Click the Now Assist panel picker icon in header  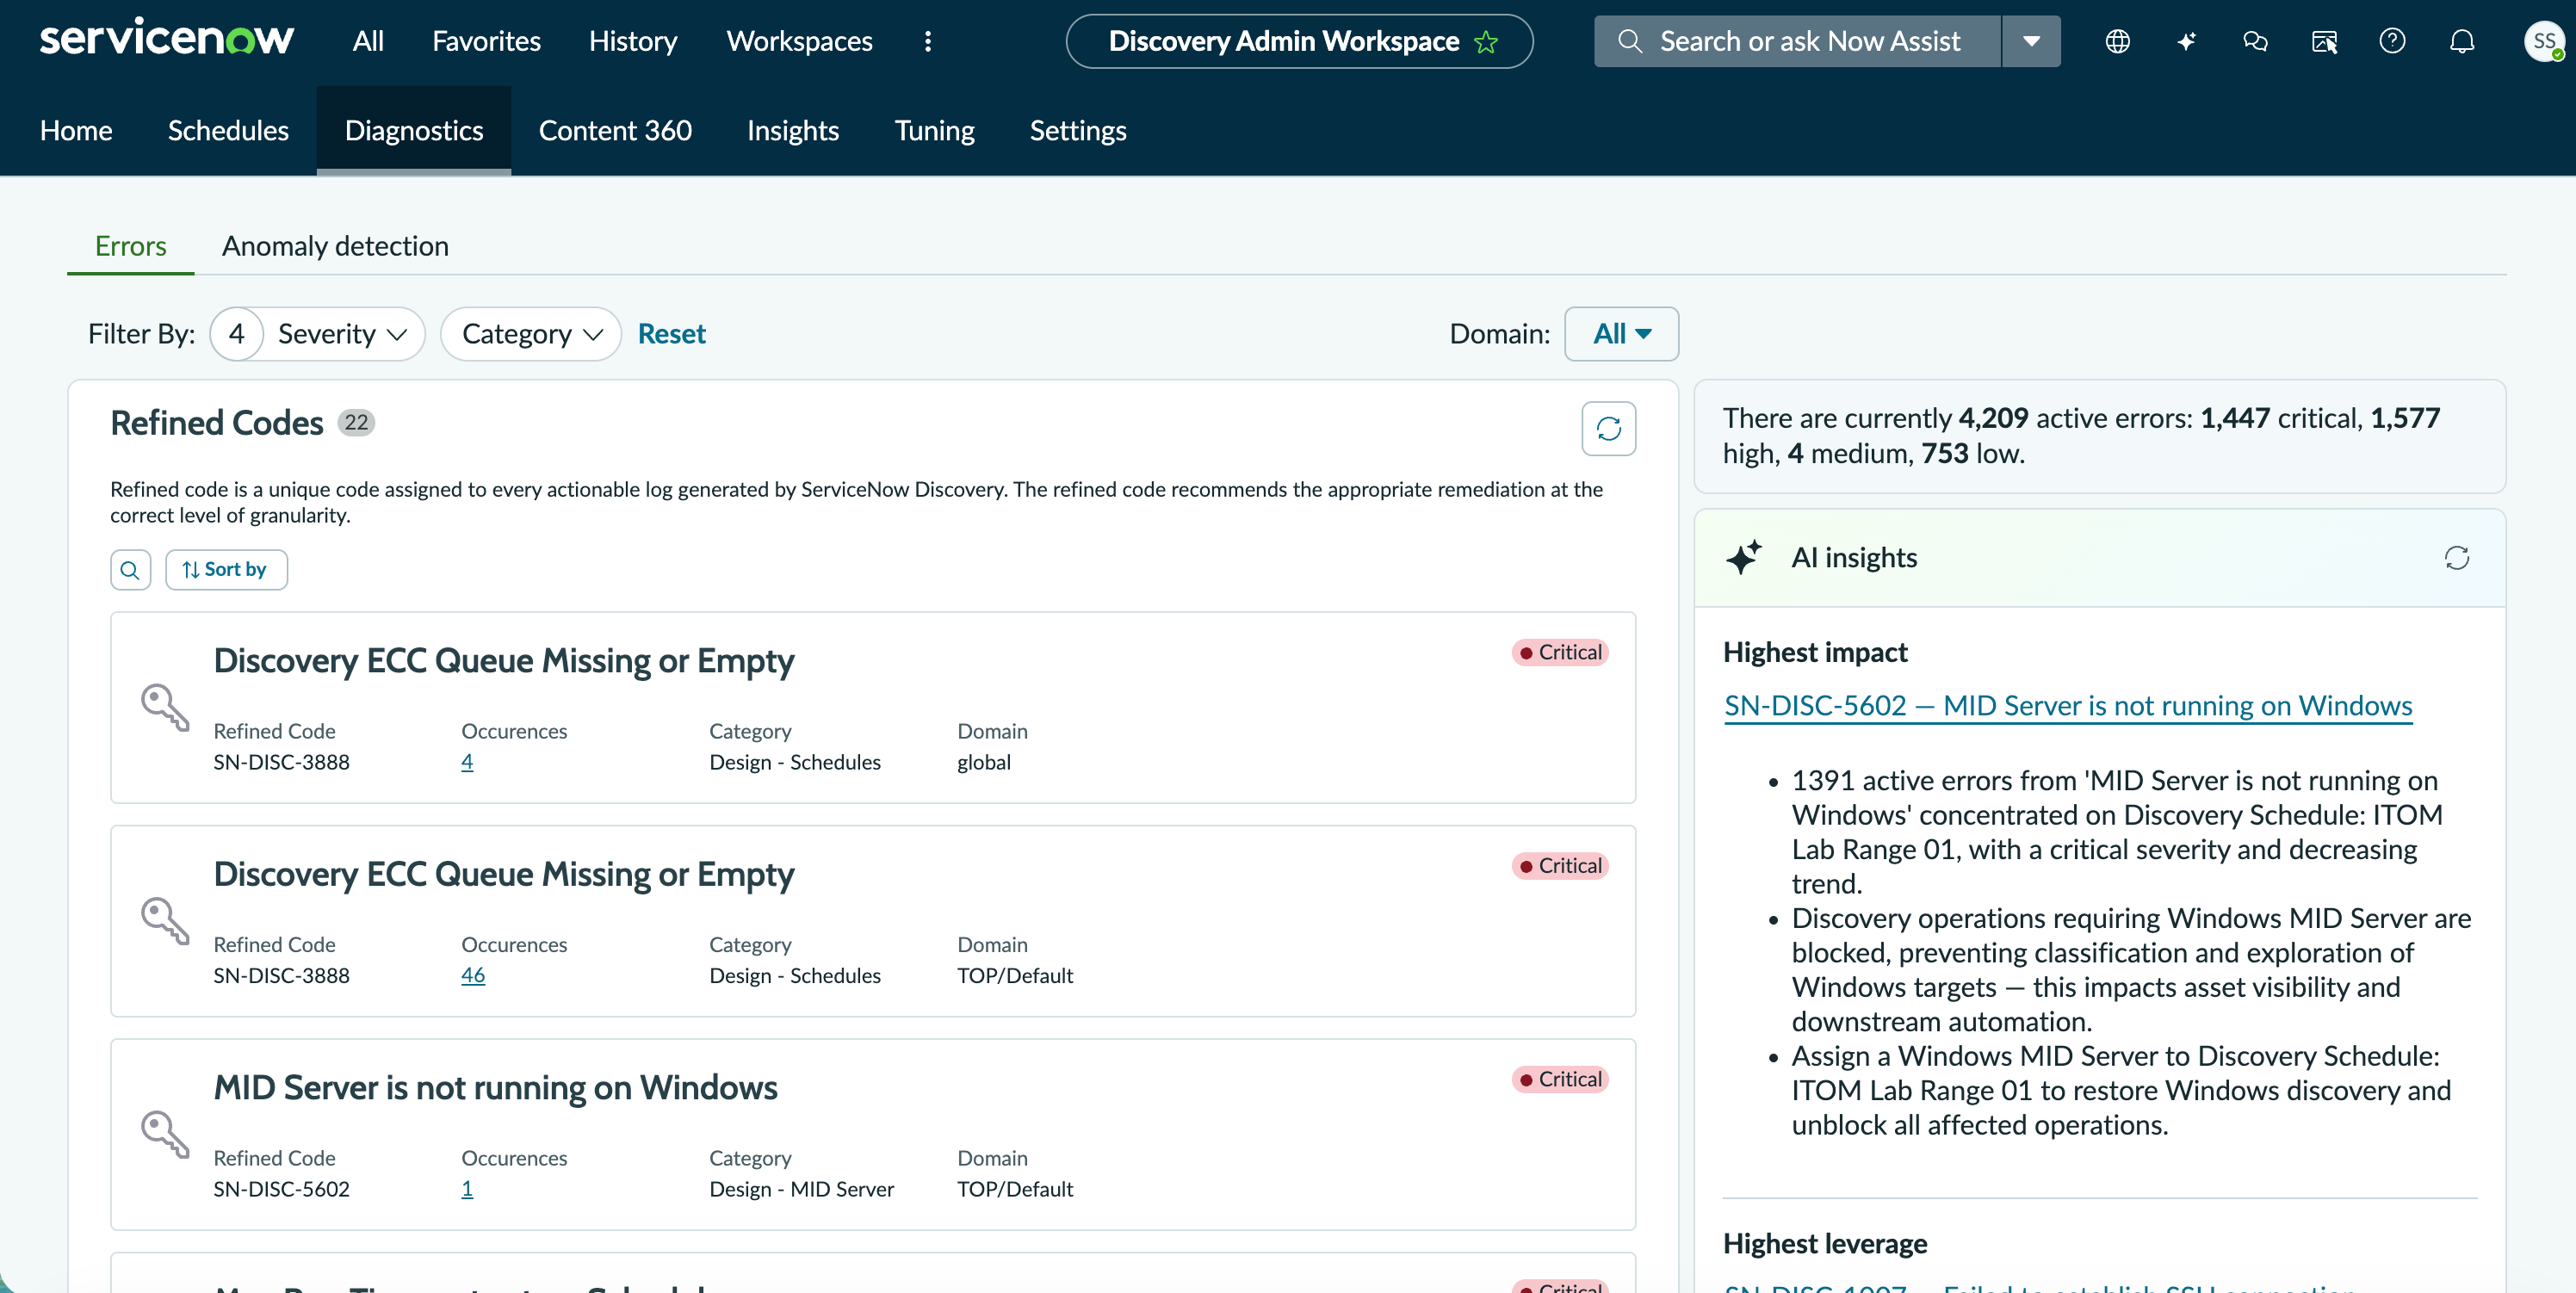tap(2324, 41)
